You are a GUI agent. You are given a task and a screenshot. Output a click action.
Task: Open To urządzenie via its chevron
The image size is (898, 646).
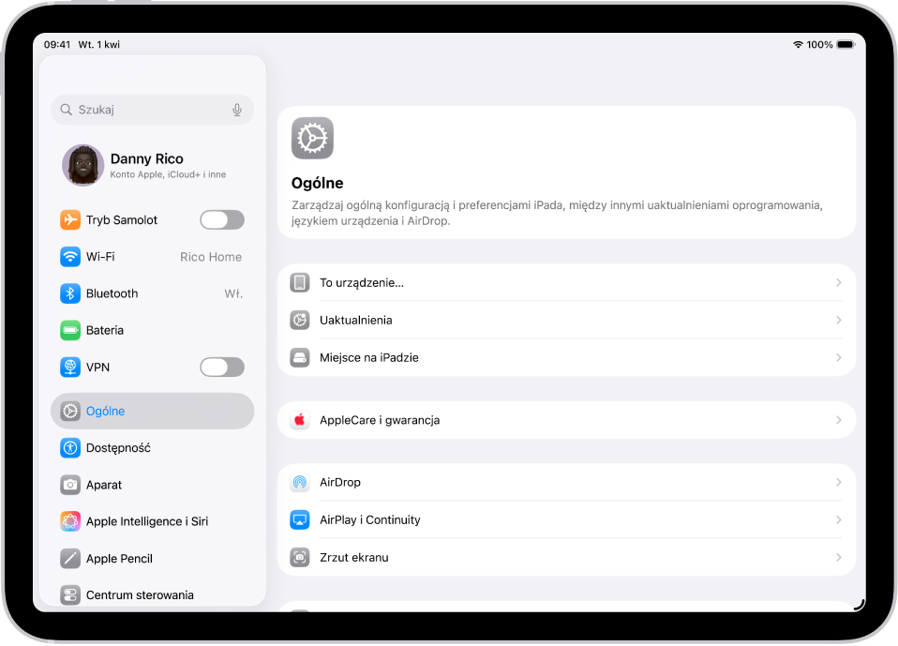[x=838, y=283]
